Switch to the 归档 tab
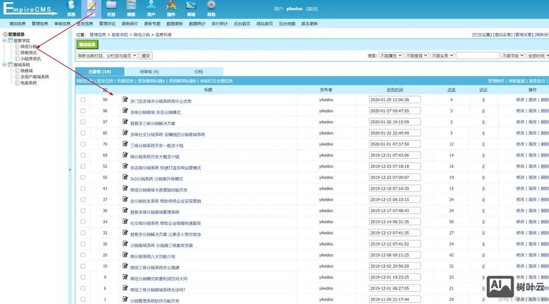 pyautogui.click(x=199, y=72)
